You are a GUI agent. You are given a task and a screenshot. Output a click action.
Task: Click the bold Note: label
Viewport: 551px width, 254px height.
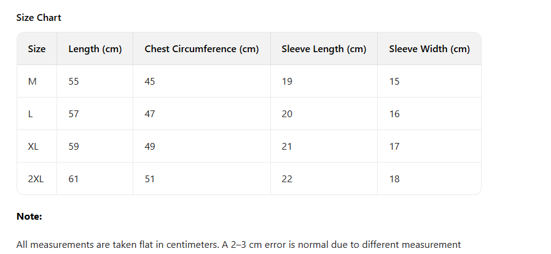click(x=29, y=217)
